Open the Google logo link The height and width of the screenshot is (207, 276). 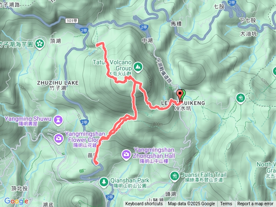(16, 201)
